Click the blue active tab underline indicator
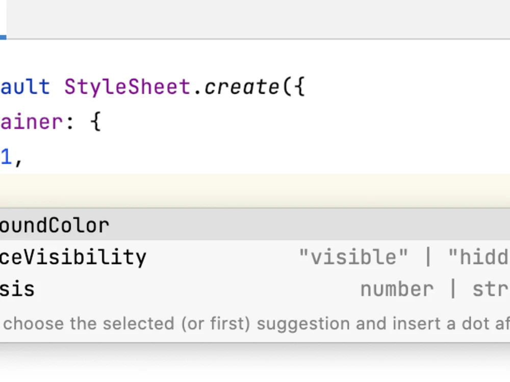Image resolution: width=510 pixels, height=382 pixels. [x=3, y=37]
